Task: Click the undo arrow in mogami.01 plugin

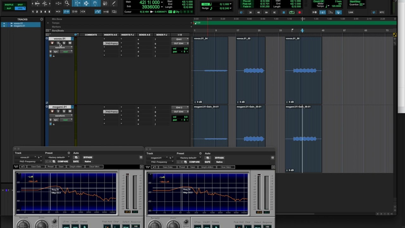Action: coord(154,167)
